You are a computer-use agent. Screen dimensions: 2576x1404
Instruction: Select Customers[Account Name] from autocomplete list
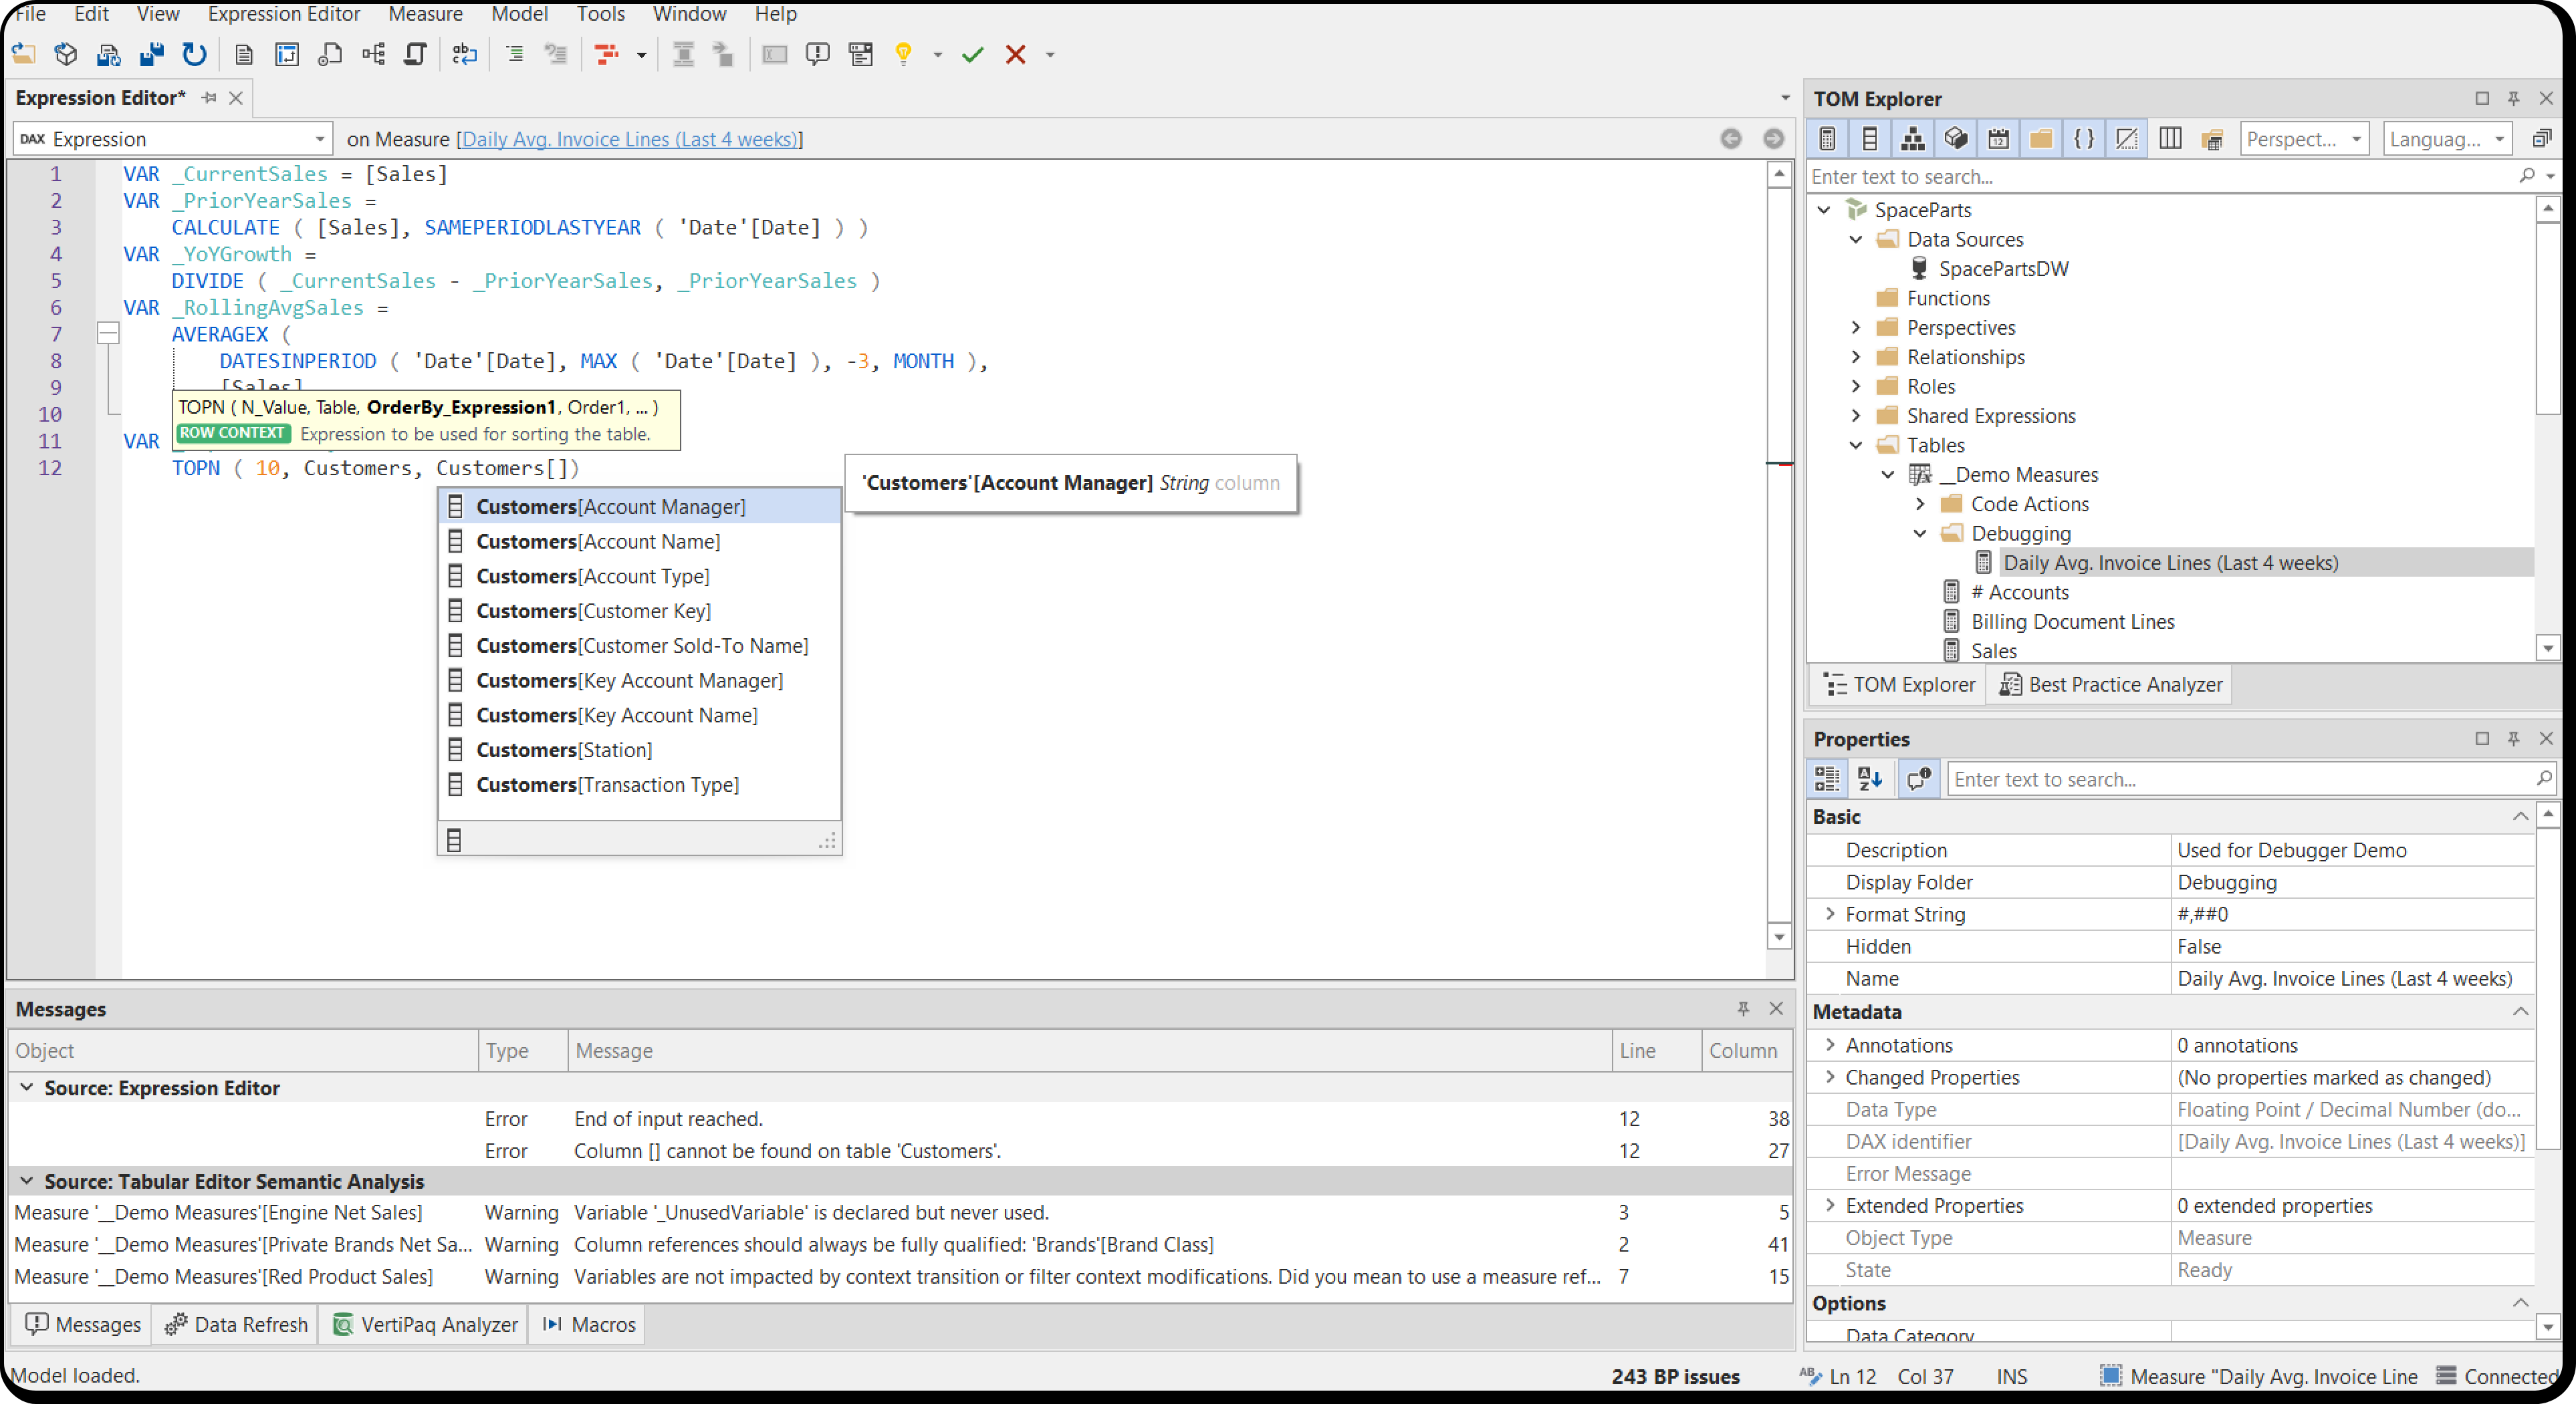(640, 541)
